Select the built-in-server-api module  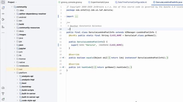click(x=31, y=97)
